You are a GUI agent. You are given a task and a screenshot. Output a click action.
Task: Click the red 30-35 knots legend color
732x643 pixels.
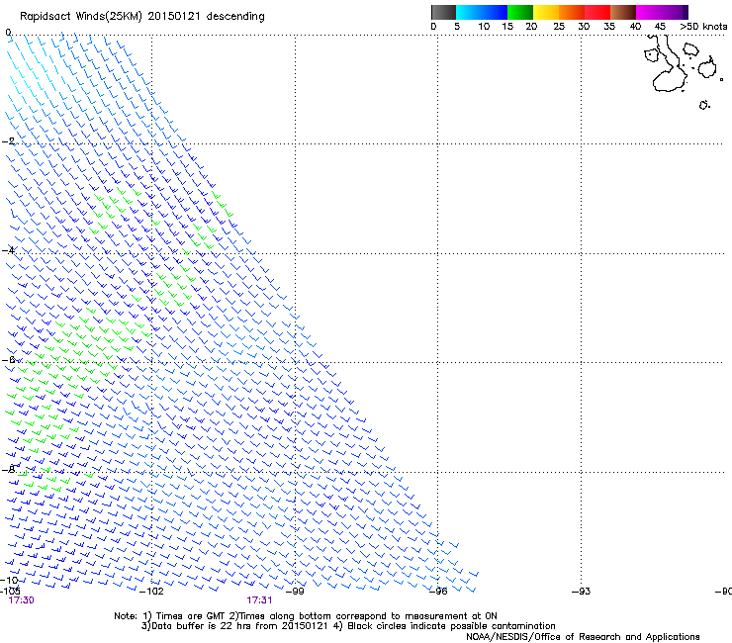(597, 12)
